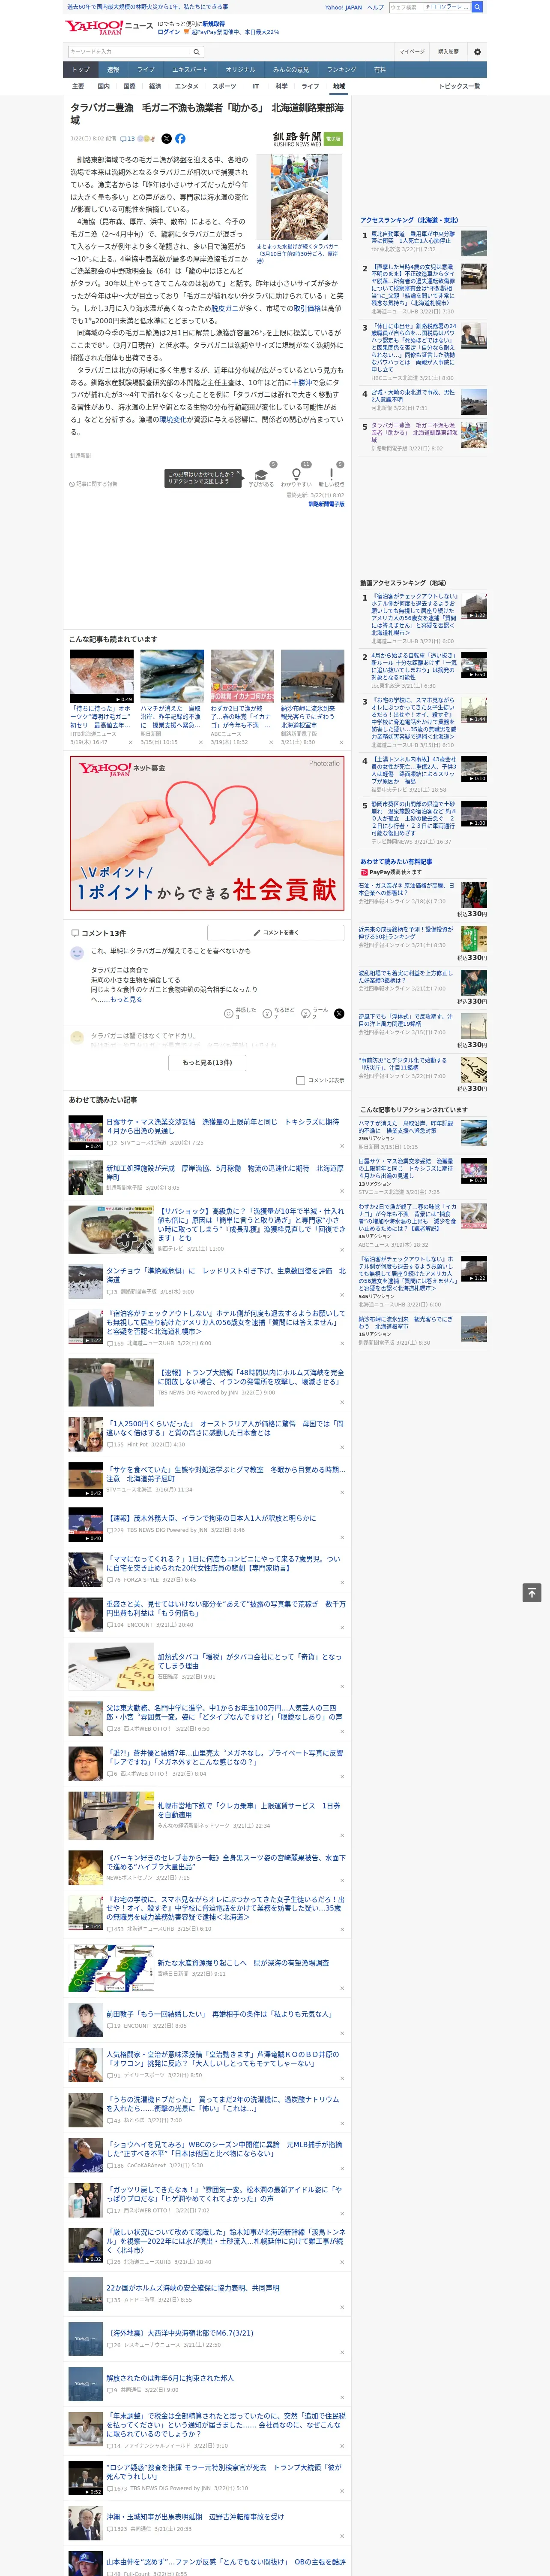The width and height of the screenshot is (550, 2576).
Task: Switch to the 速報 tab
Action: [x=113, y=70]
